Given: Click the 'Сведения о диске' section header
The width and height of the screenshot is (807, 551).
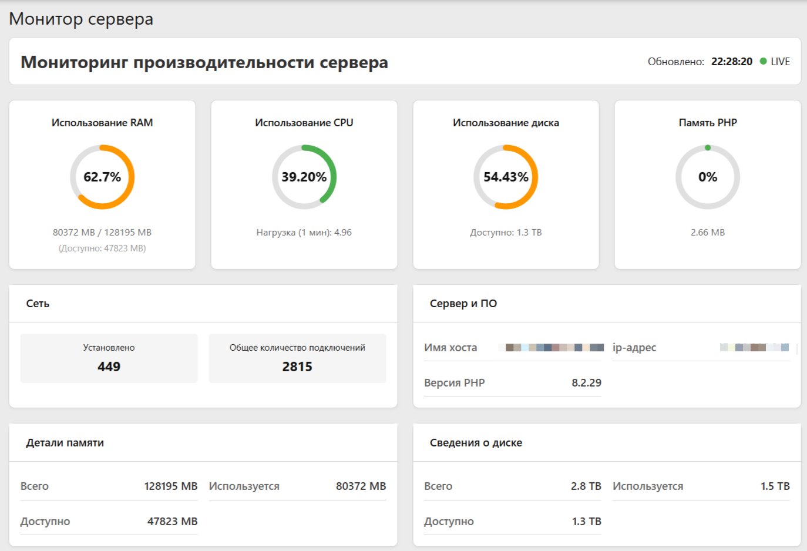Looking at the screenshot, I should click(476, 443).
